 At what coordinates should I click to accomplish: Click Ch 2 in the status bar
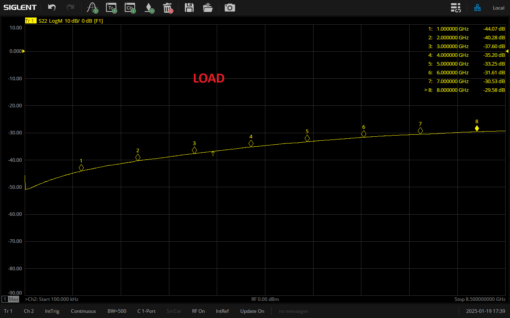[29, 311]
